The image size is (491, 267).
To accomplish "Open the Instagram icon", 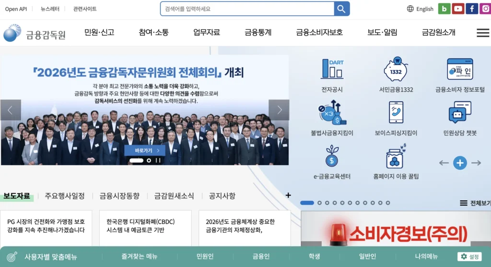I will tap(485, 9).
